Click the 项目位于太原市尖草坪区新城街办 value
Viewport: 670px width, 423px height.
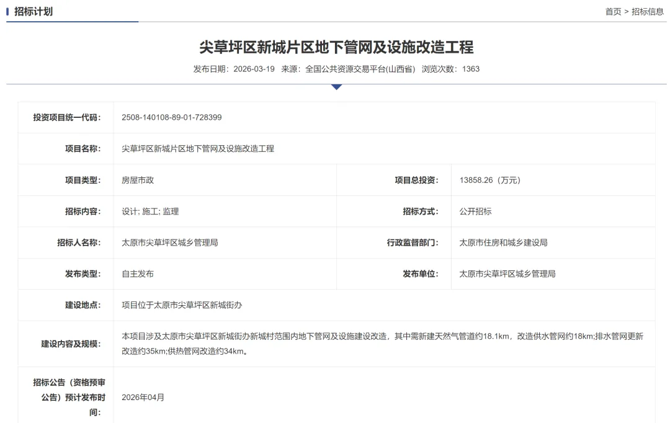(182, 305)
